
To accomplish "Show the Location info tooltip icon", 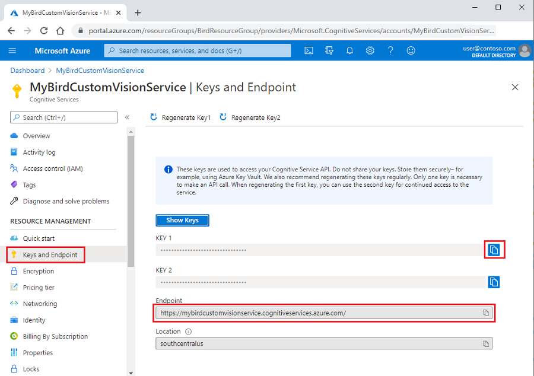I will (188, 332).
